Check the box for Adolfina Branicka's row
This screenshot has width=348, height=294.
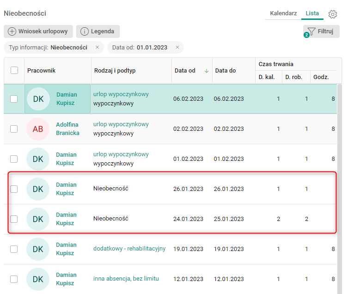14,129
